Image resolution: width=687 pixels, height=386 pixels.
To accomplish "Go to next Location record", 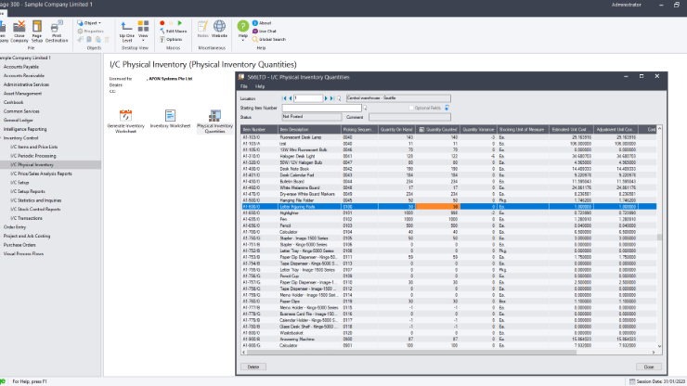I will click(326, 98).
